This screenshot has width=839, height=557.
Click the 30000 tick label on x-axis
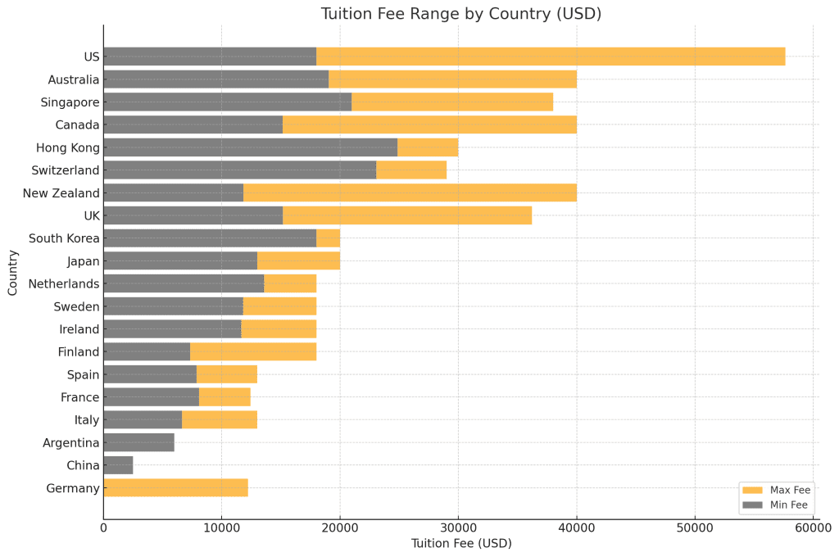pyautogui.click(x=458, y=528)
